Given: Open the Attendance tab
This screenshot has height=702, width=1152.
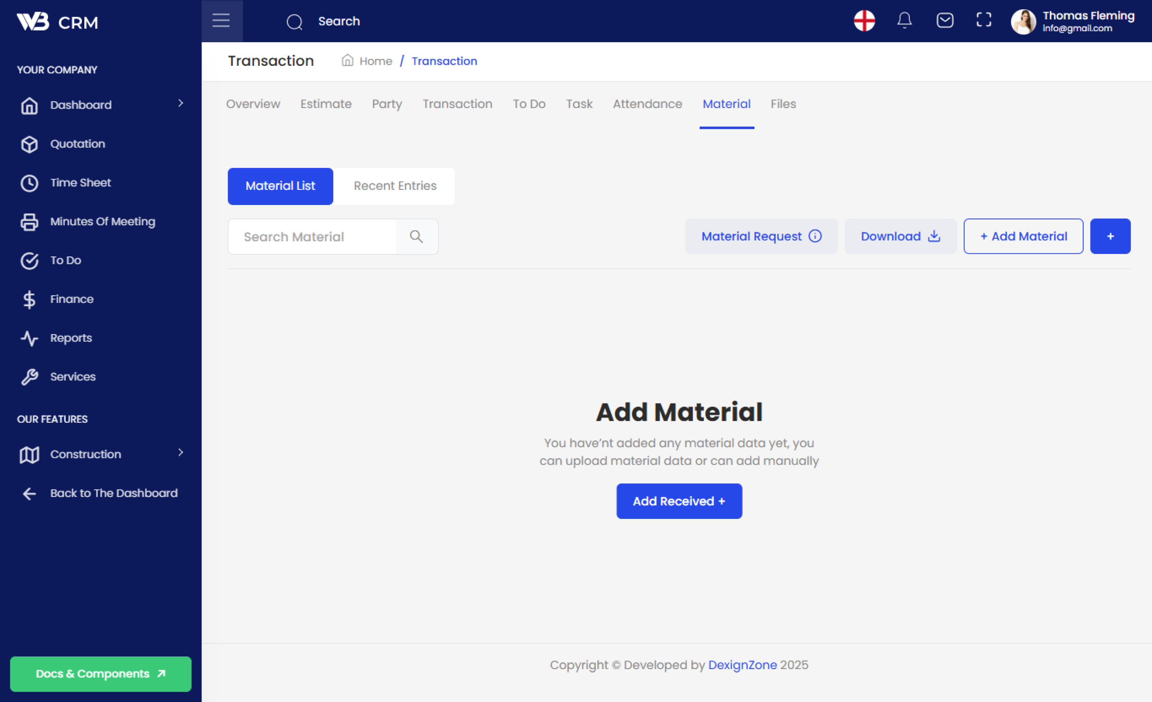Looking at the screenshot, I should pos(647,104).
